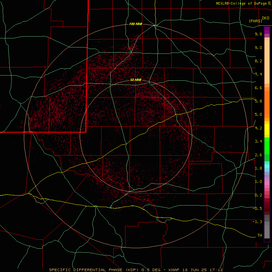Pick the cyan segment of color bar
Viewport: 272px width, 272px height.
click(267, 166)
